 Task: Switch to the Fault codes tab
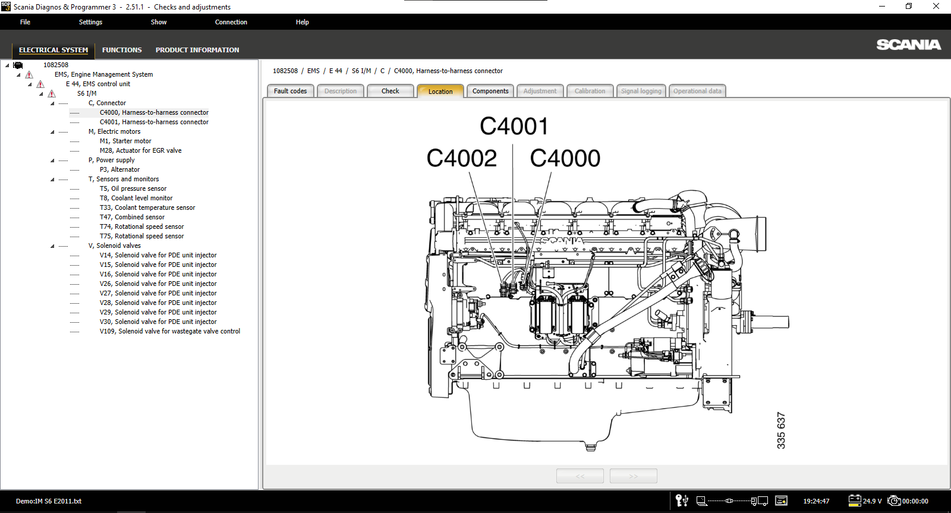click(290, 91)
